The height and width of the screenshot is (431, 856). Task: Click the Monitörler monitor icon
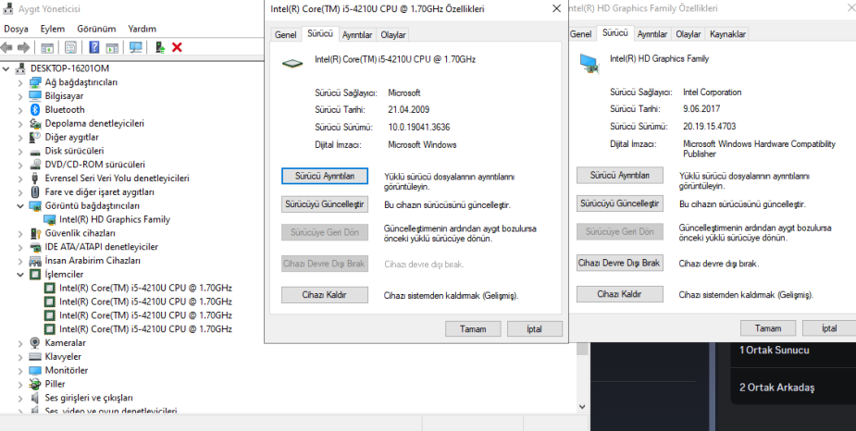click(x=35, y=370)
